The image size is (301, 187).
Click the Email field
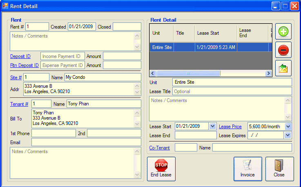[x=87, y=142]
